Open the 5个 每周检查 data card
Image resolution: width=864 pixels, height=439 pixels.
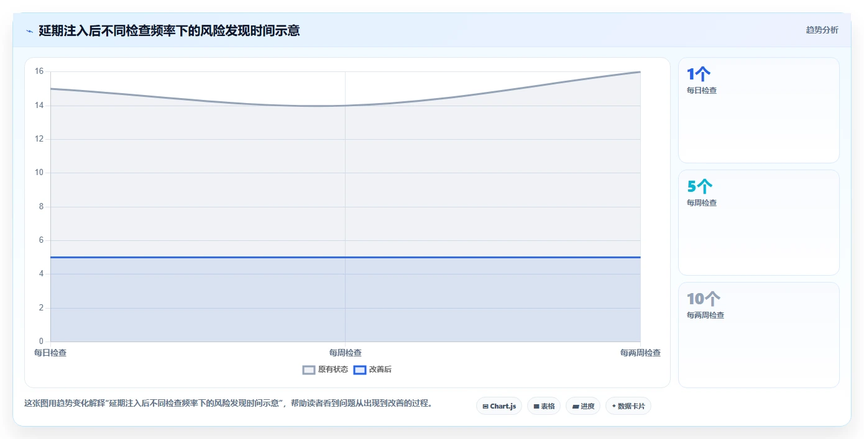pyautogui.click(x=759, y=223)
